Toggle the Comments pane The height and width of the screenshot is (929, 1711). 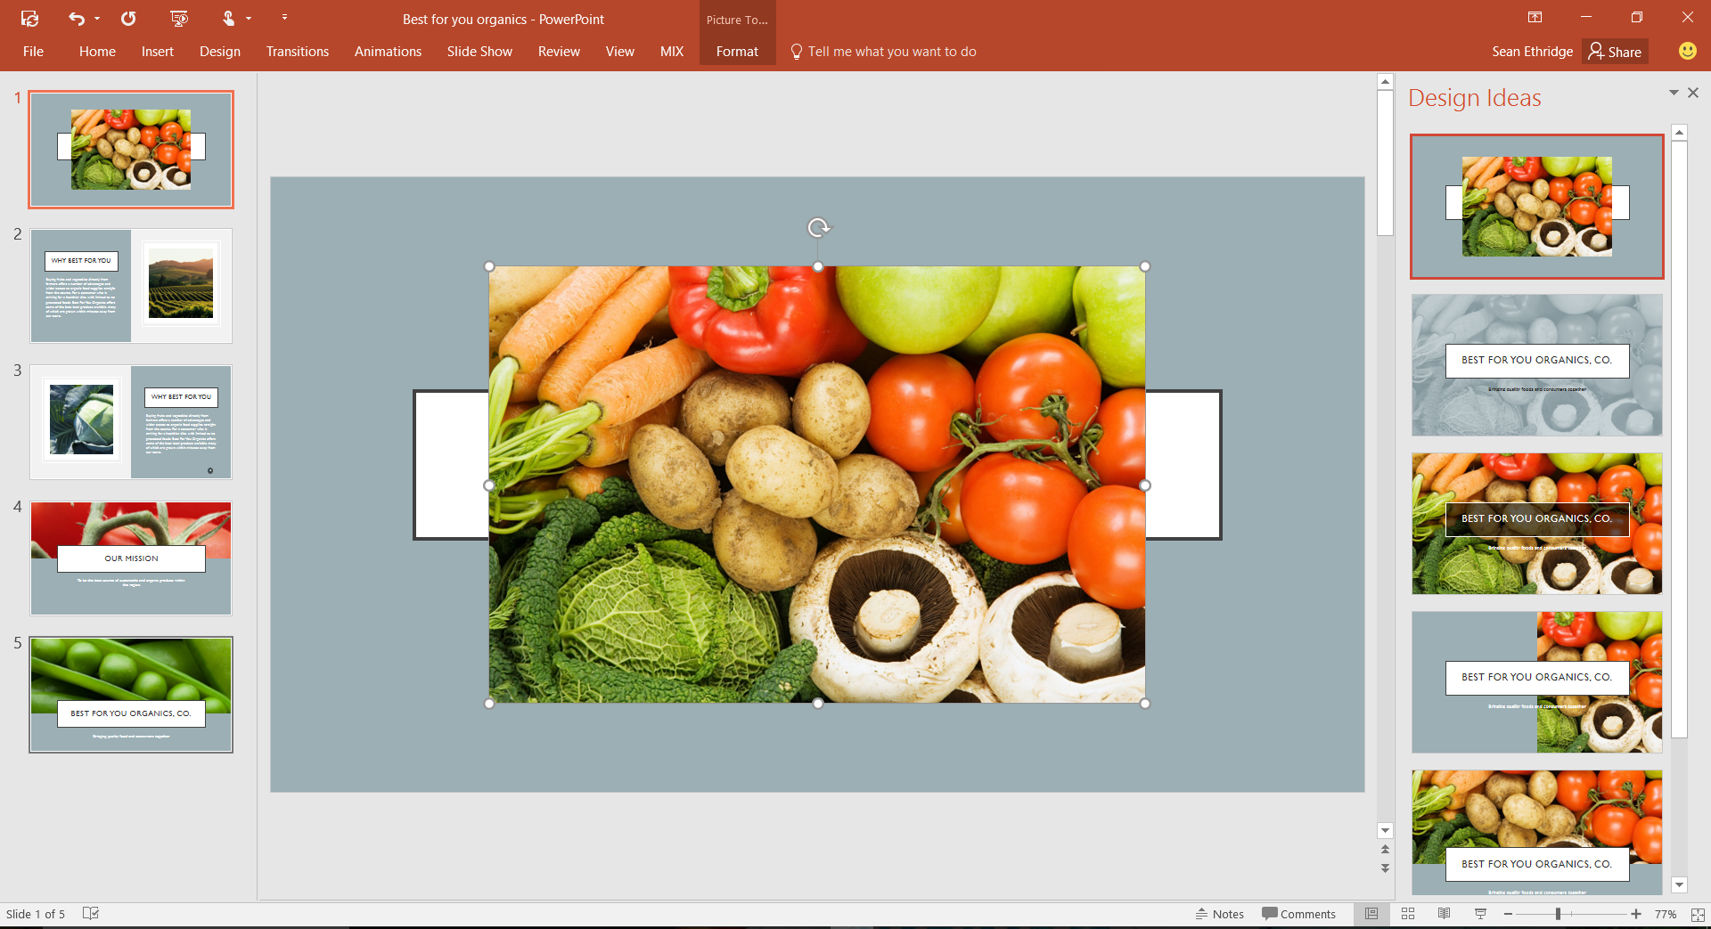1298,914
